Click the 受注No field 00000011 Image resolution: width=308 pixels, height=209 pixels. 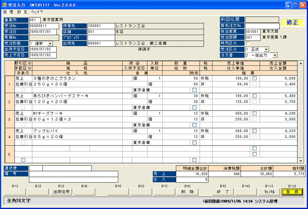click(44, 26)
